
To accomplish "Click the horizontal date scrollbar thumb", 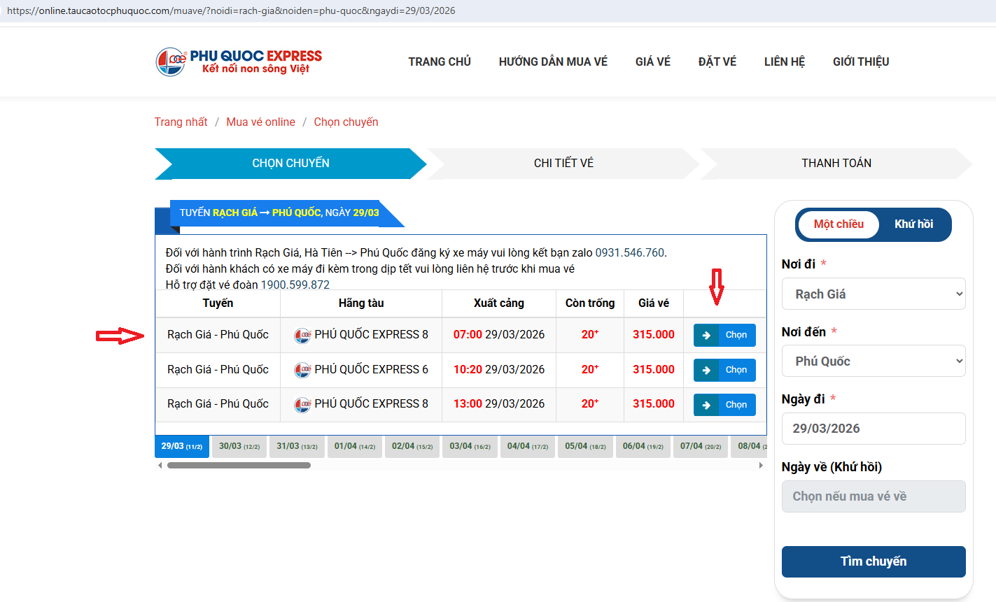I will tap(239, 465).
